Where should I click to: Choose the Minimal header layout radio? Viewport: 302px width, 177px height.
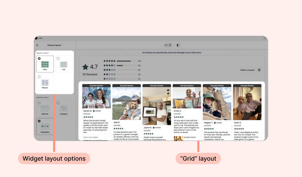point(39,103)
